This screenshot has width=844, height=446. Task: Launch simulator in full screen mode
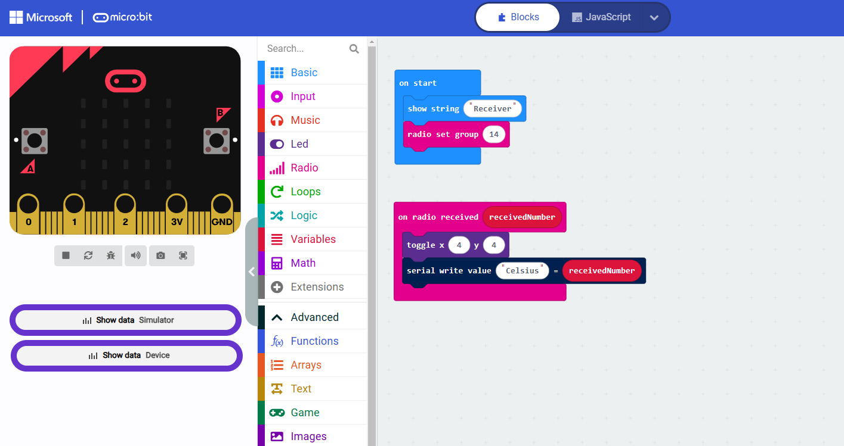pyautogui.click(x=183, y=255)
